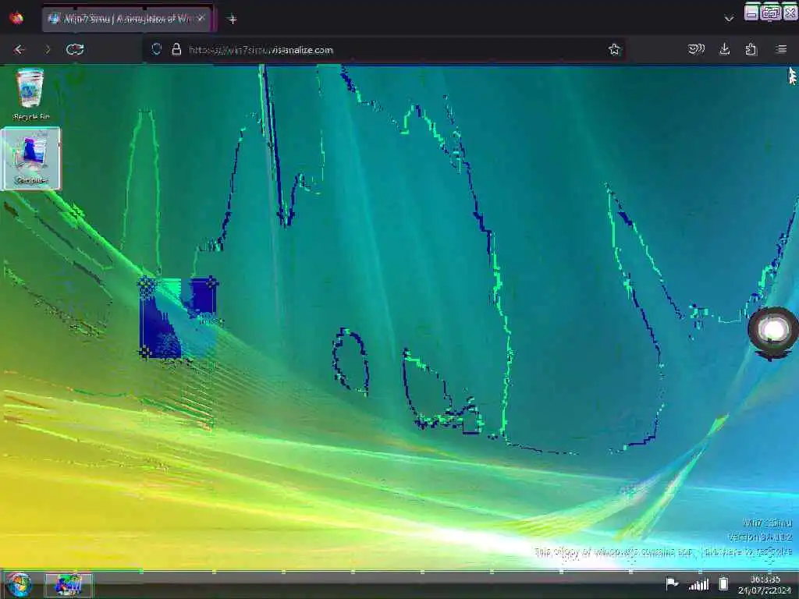Expand the list all tabs chevron
Viewport: 799px width, 599px height.
tap(730, 19)
